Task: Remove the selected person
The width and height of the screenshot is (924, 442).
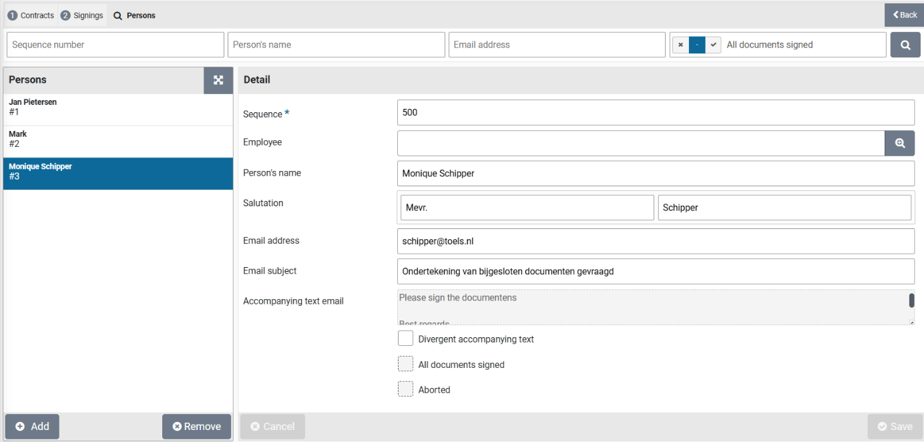Action: pyautogui.click(x=196, y=427)
